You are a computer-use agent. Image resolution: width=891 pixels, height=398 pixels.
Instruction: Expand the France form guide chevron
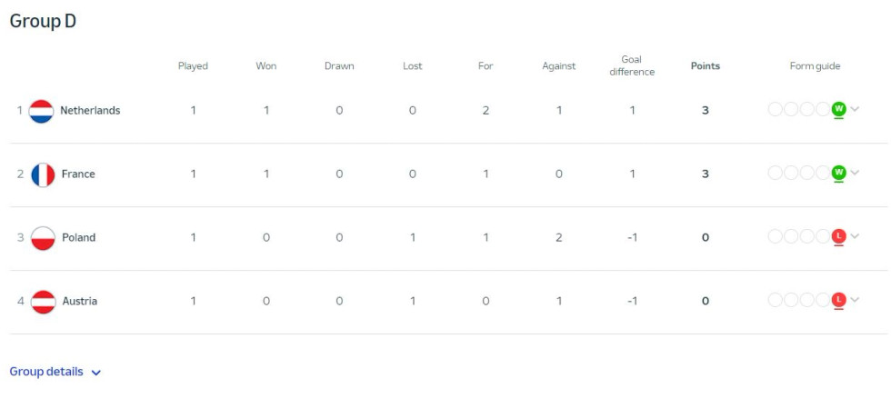click(855, 173)
